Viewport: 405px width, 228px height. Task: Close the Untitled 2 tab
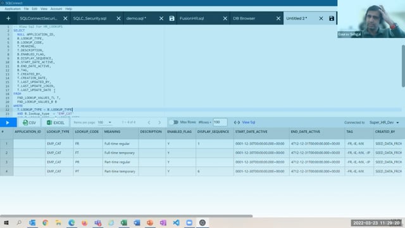321,18
